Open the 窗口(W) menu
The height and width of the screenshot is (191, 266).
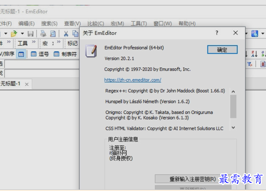click(x=163, y=23)
